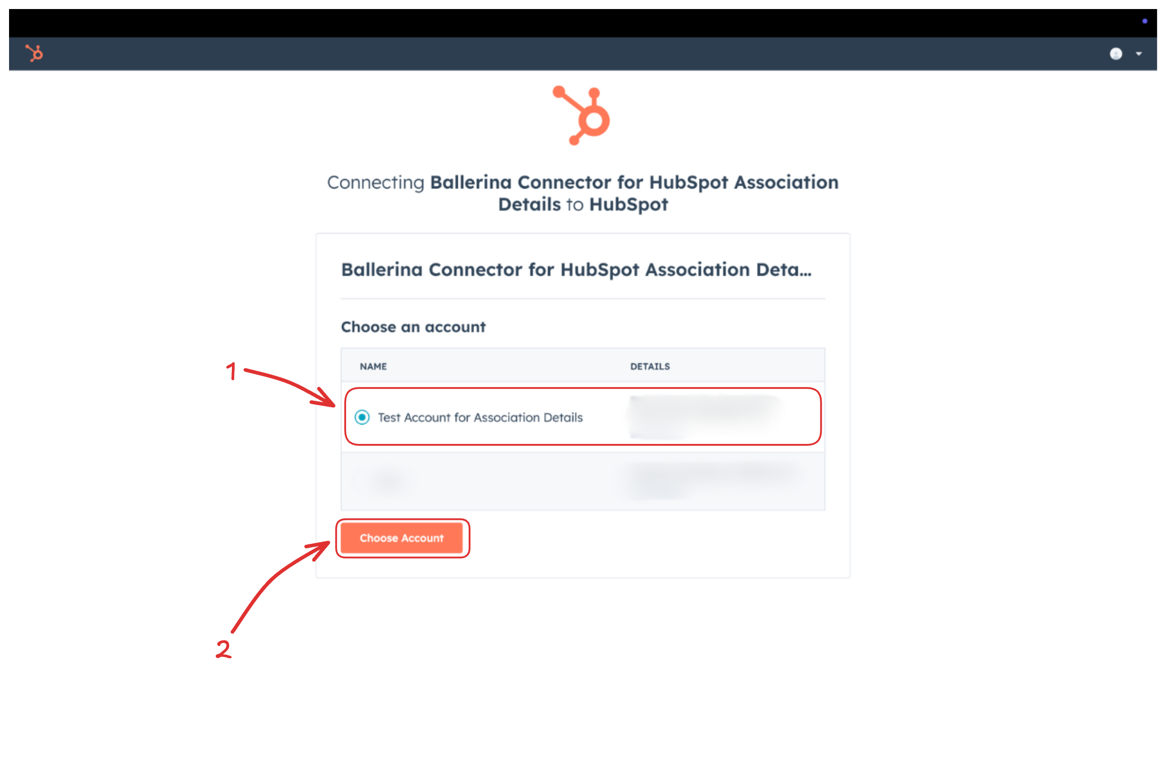
Task: Click the HubSpot sprocket logo in navigation bar
Action: pos(34,53)
